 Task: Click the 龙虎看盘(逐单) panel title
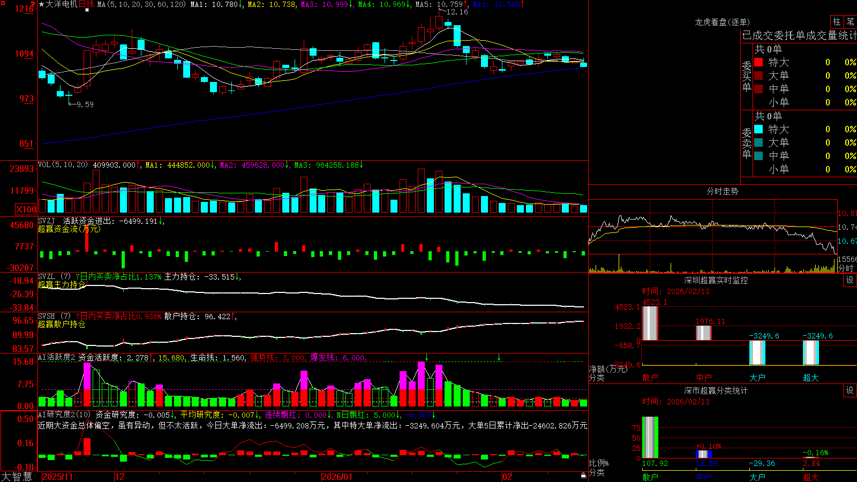point(722,22)
